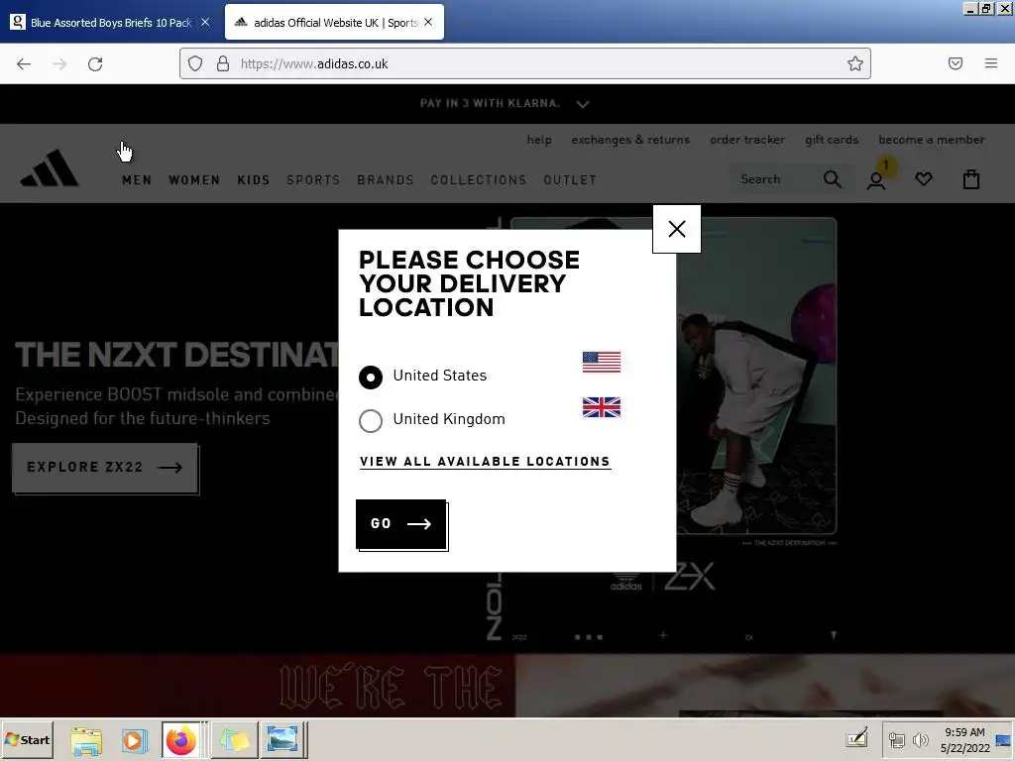Viewport: 1015px width, 761px height.
Task: Open the gift cards link
Action: 832,140
